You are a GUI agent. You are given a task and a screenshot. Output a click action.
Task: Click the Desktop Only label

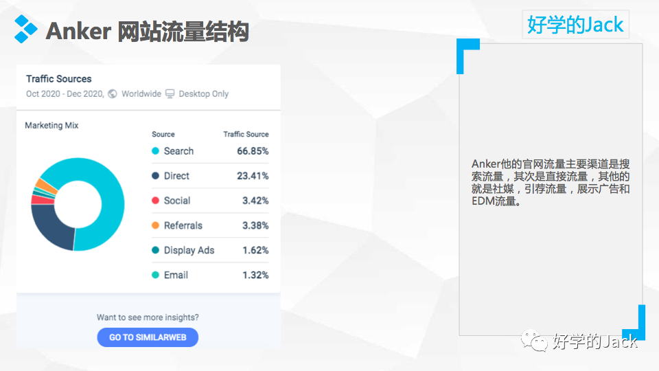(x=203, y=94)
